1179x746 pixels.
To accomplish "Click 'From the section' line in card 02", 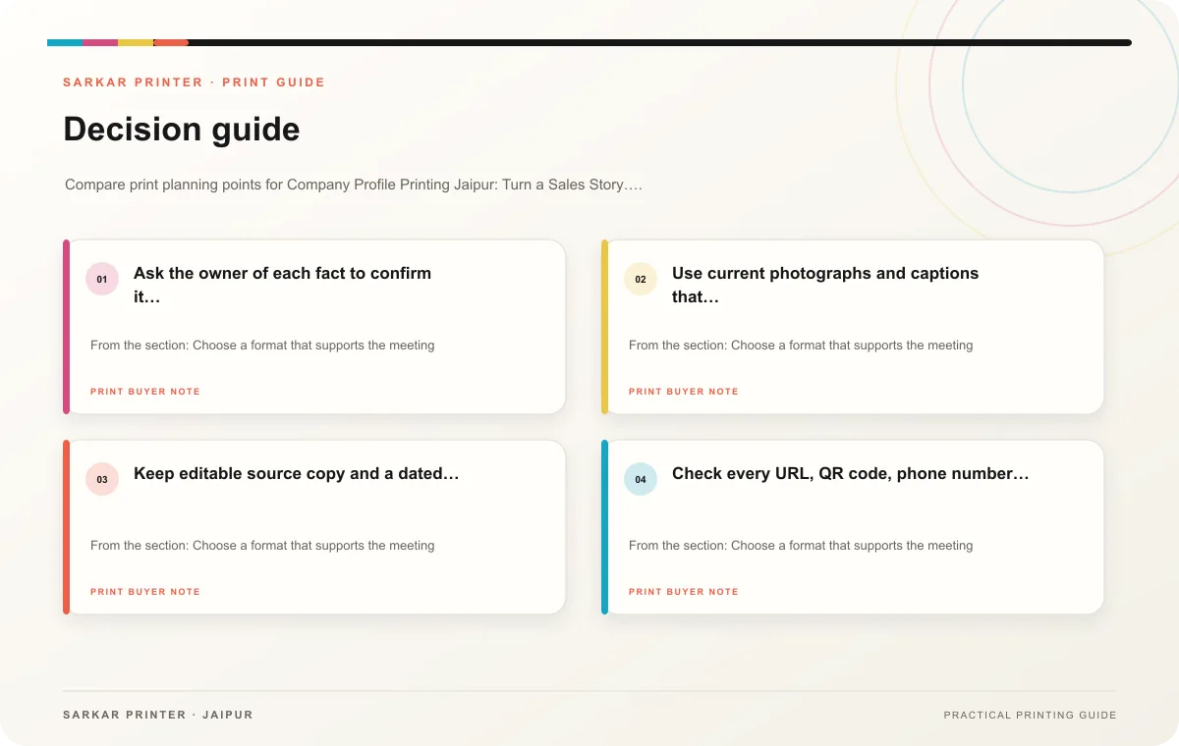I will (x=801, y=346).
